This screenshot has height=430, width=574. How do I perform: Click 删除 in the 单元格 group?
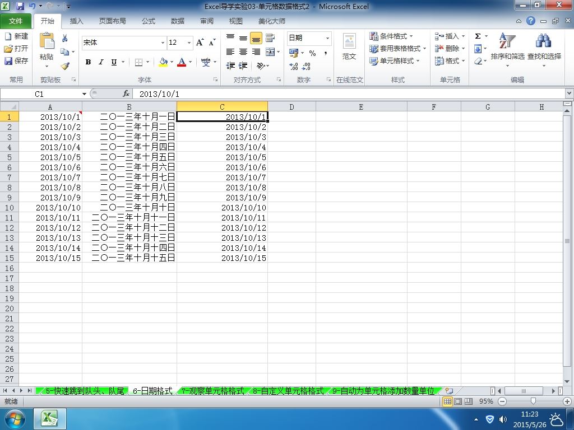(450, 49)
